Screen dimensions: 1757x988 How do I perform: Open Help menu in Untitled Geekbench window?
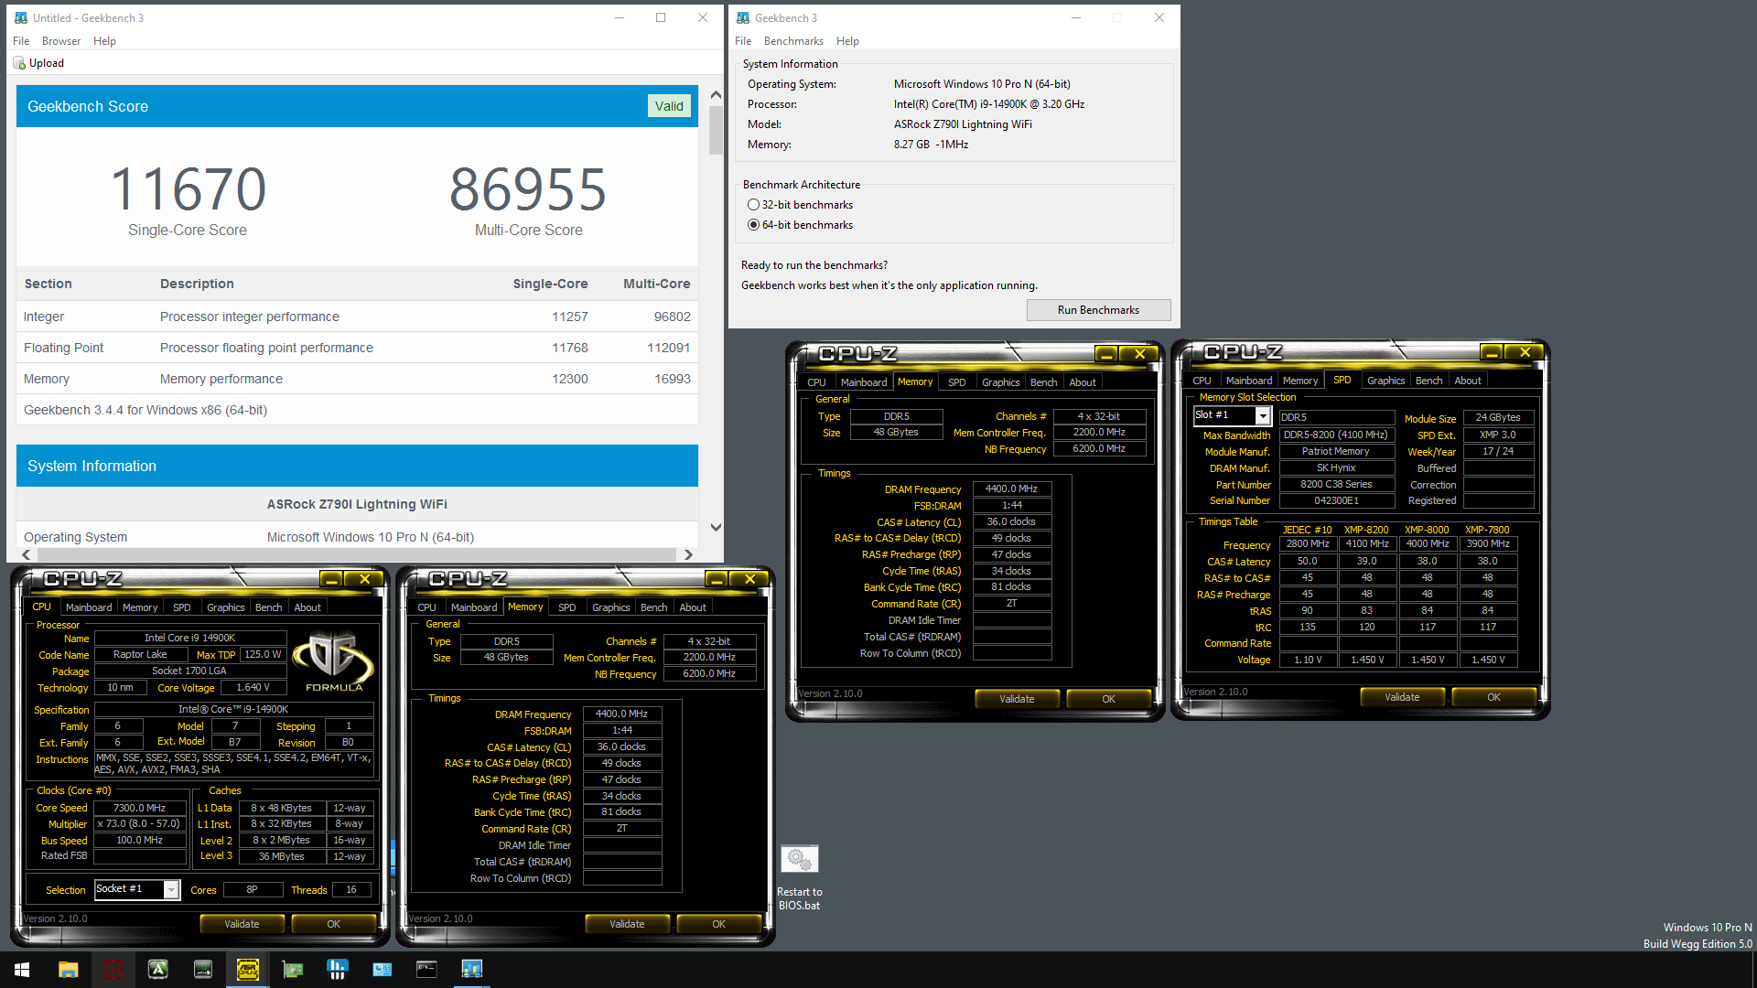(104, 41)
